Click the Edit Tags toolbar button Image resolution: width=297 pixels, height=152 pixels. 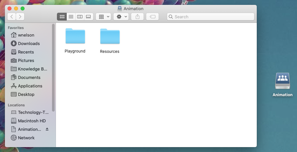pyautogui.click(x=152, y=17)
